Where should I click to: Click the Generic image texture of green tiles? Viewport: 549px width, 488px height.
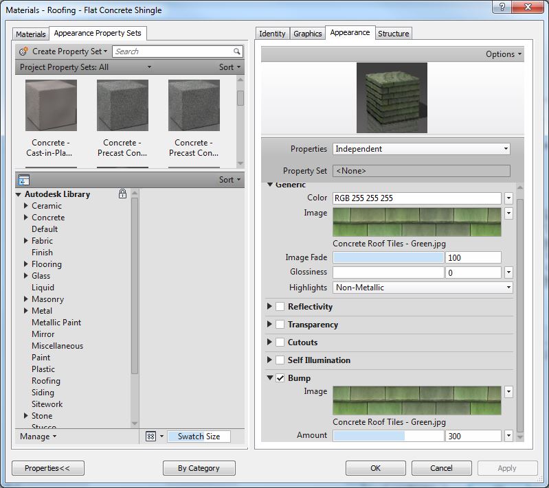click(416, 222)
